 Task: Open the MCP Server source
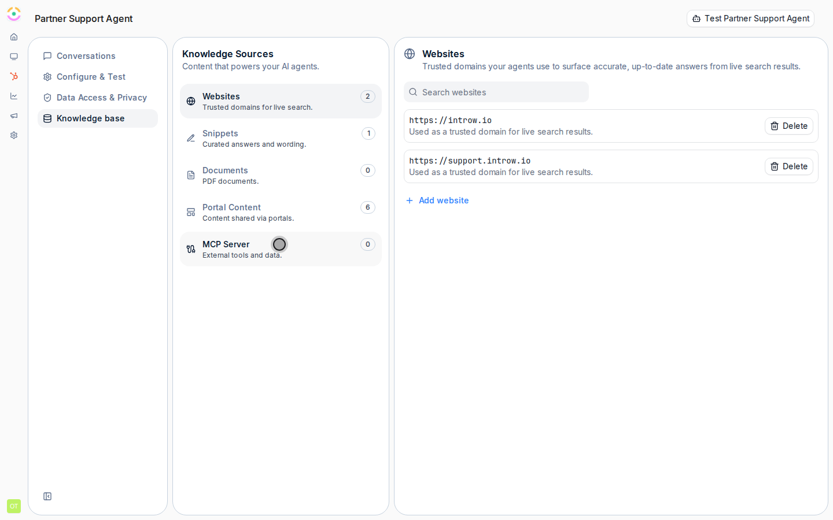(x=281, y=249)
